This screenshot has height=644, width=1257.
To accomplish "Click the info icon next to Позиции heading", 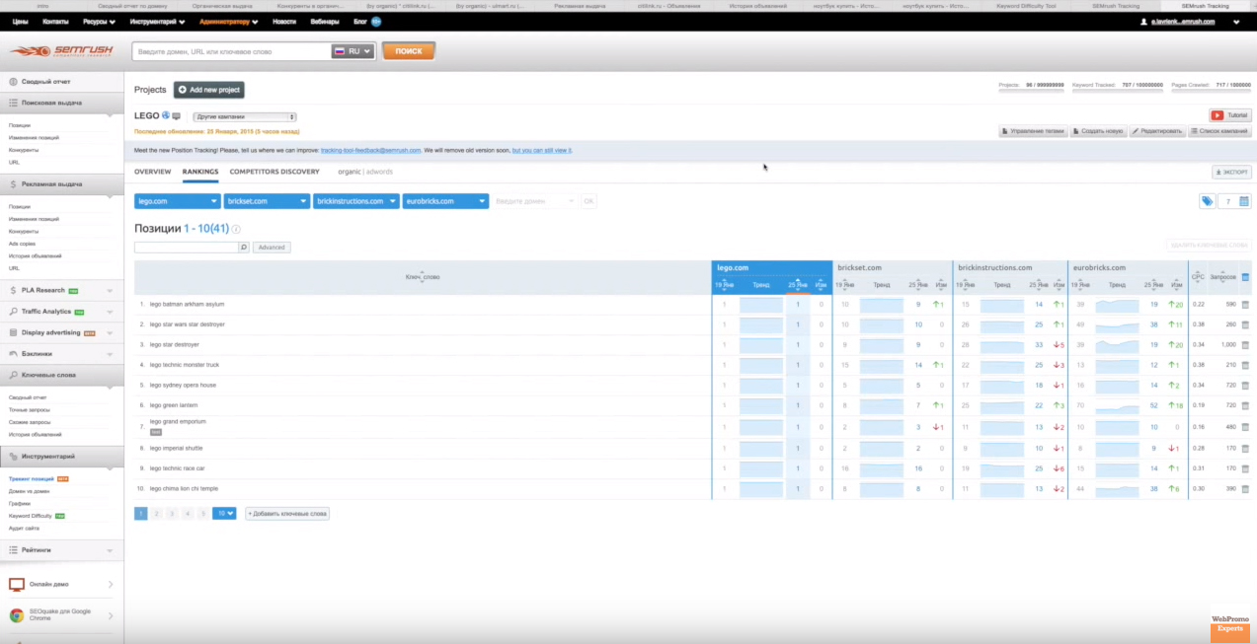I will [x=236, y=229].
